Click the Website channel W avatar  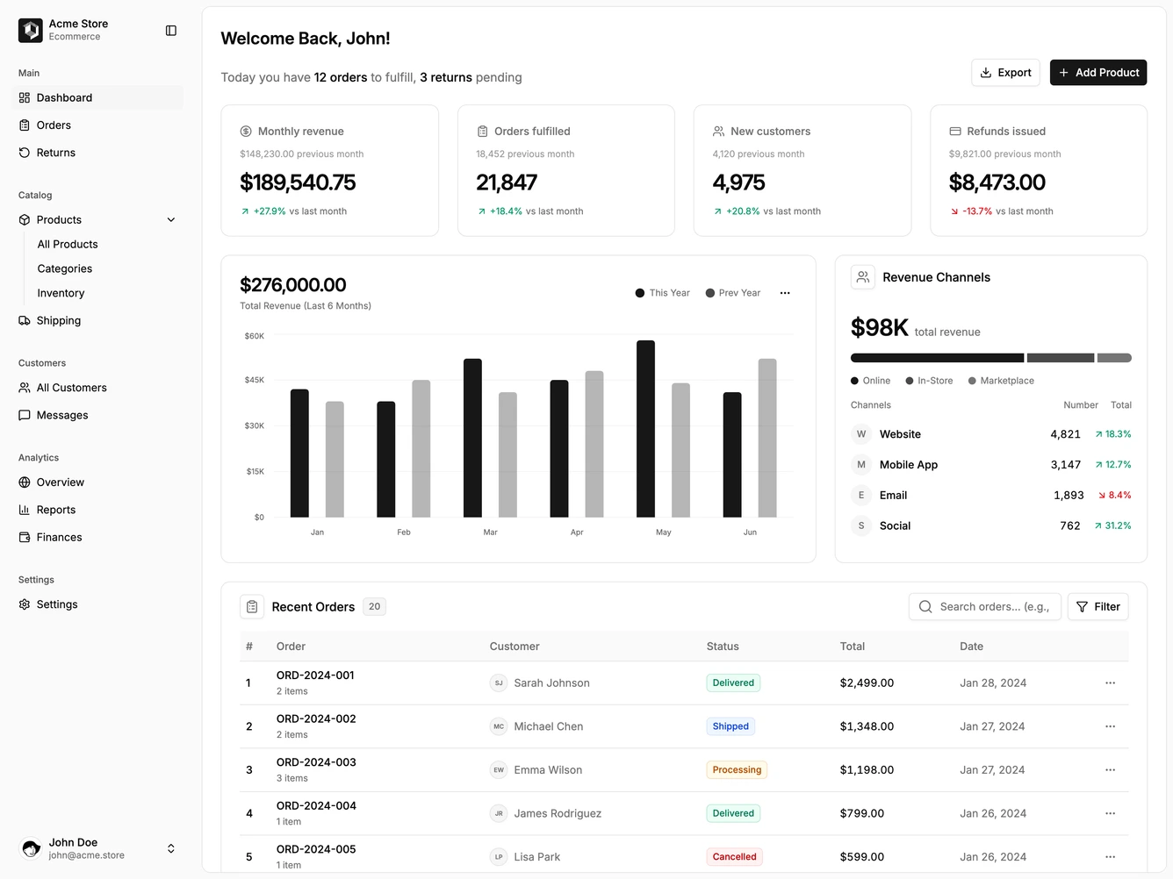click(x=861, y=434)
